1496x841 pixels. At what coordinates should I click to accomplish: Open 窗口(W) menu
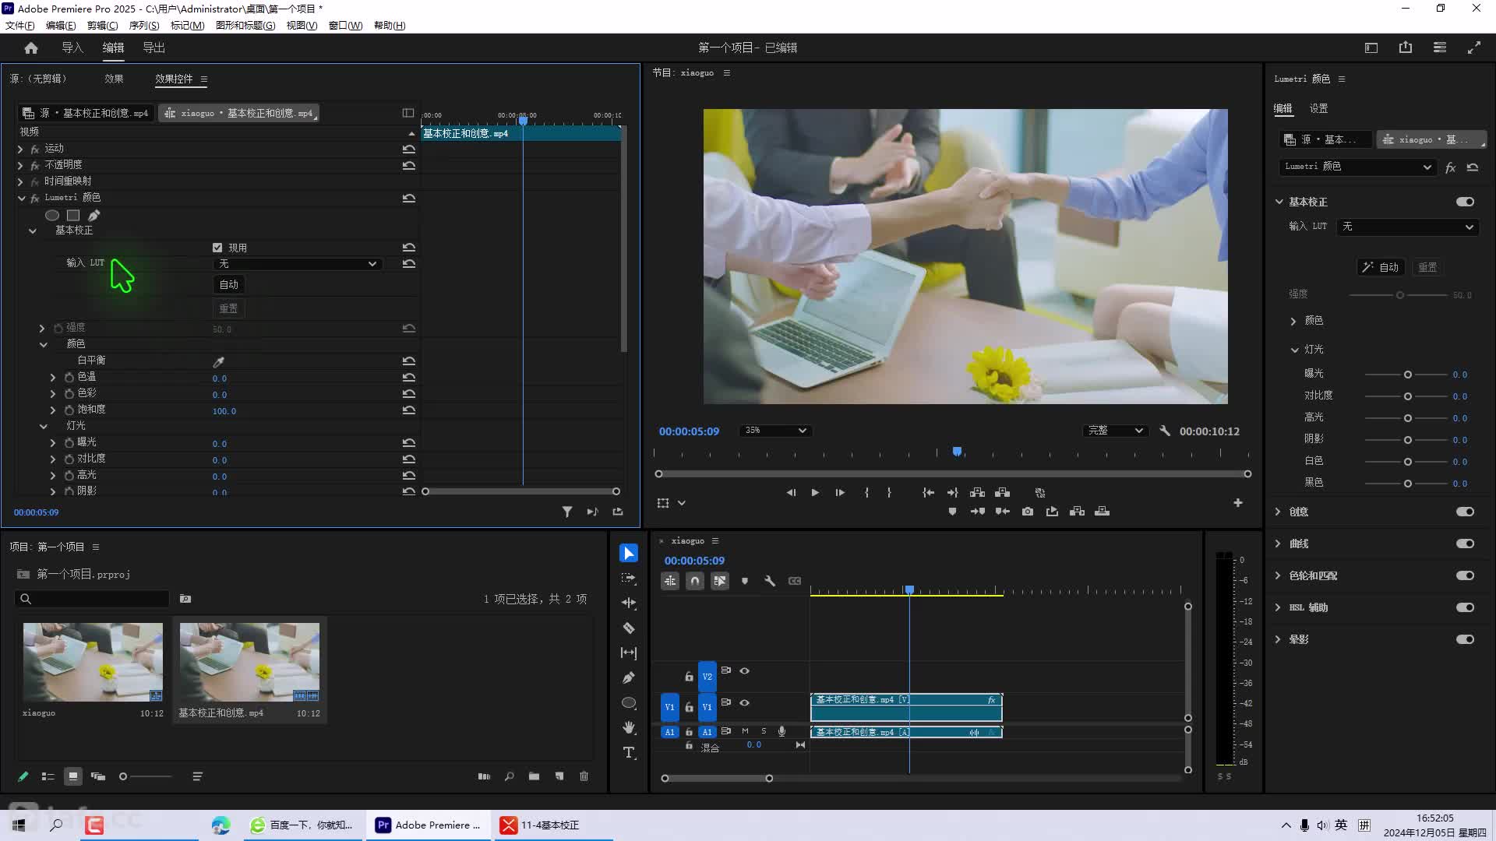(345, 25)
